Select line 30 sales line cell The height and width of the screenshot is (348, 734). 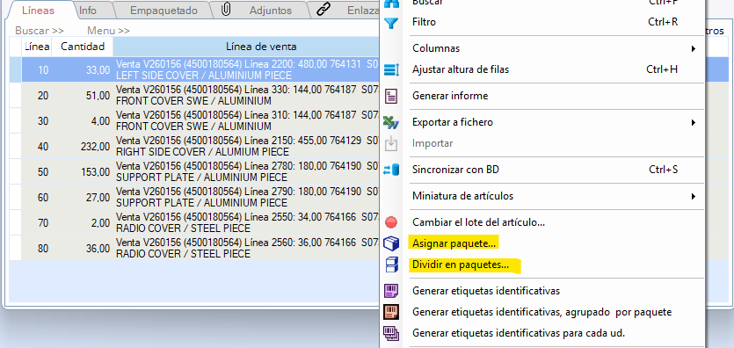[247, 120]
